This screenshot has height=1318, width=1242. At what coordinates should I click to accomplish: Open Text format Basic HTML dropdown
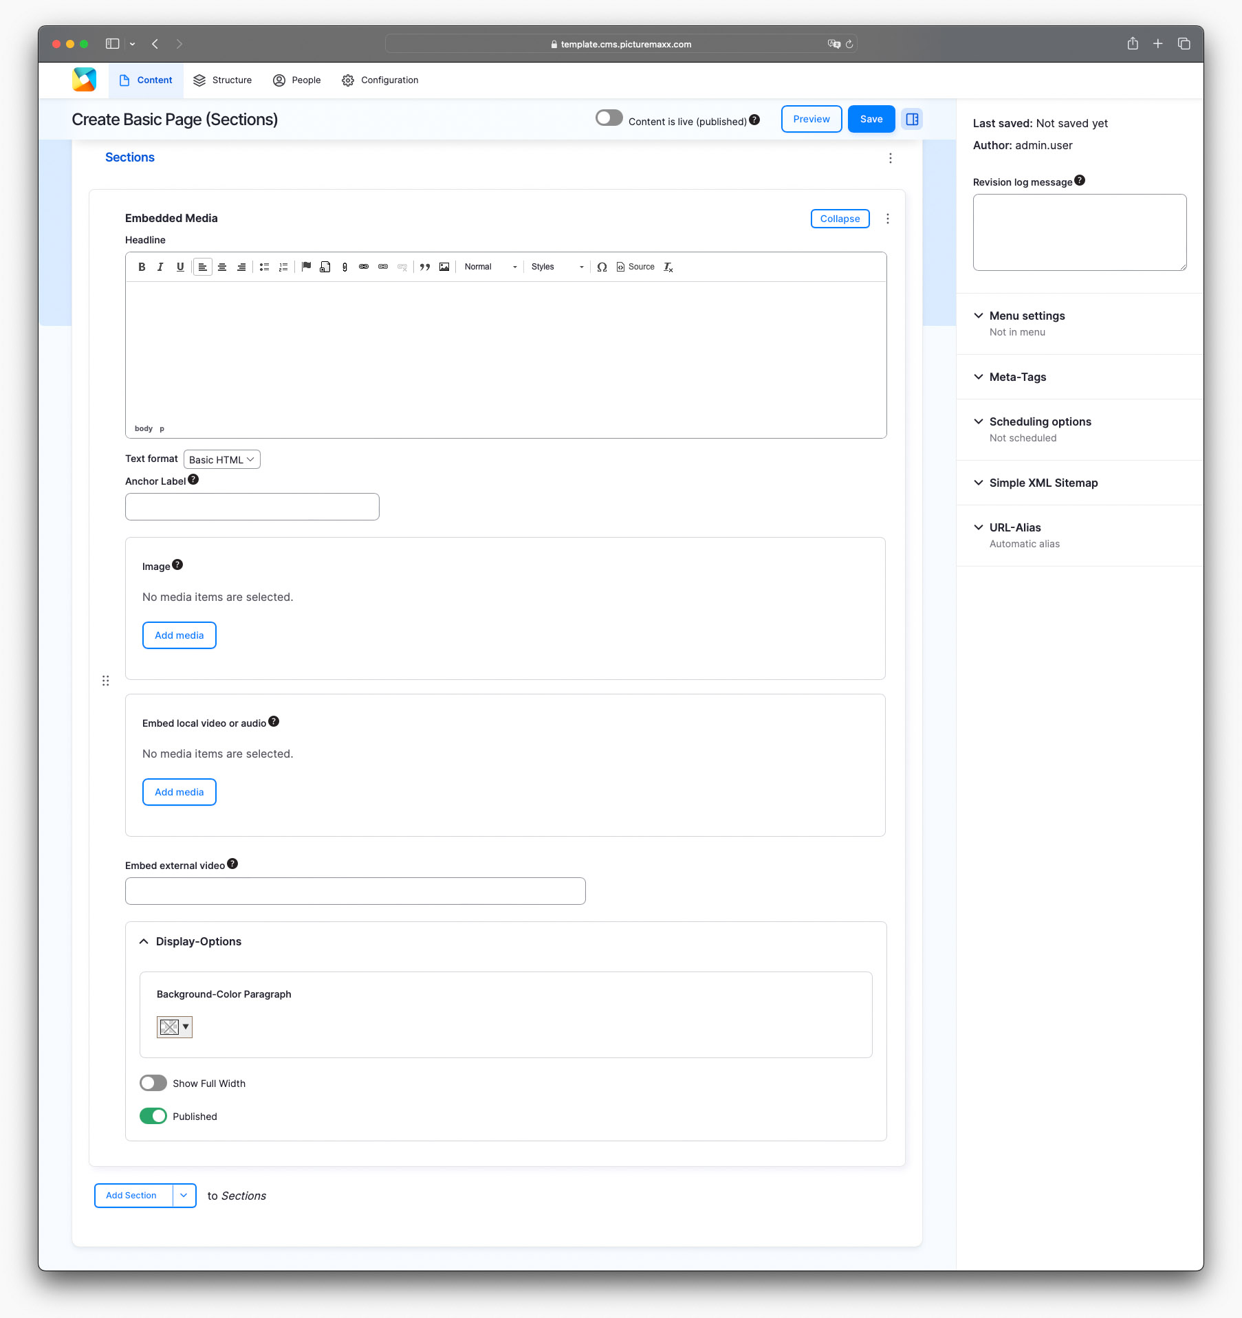pyautogui.click(x=222, y=459)
